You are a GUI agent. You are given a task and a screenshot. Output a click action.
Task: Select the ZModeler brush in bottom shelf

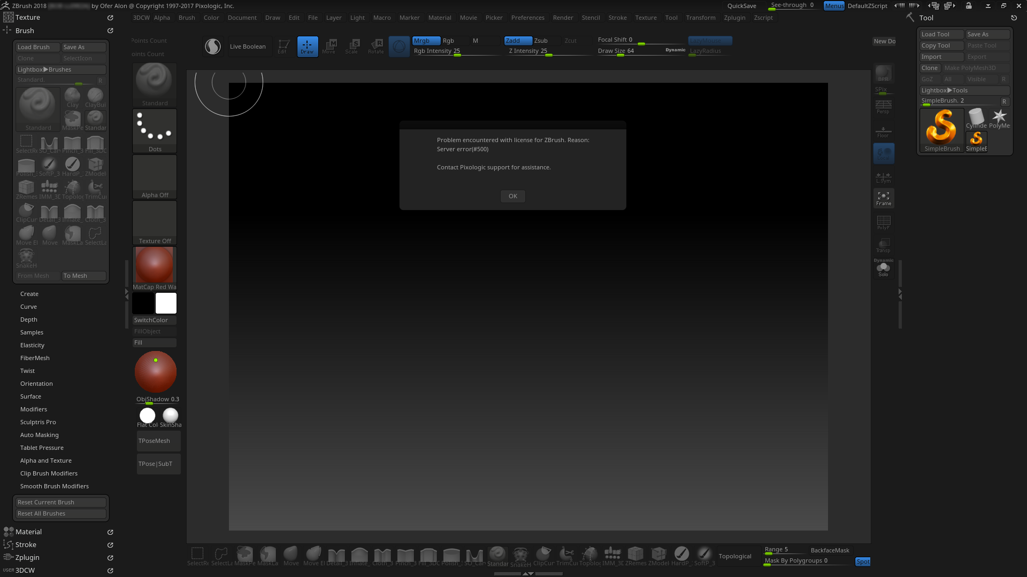(658, 556)
